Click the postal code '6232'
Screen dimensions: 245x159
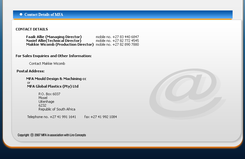[42, 106]
